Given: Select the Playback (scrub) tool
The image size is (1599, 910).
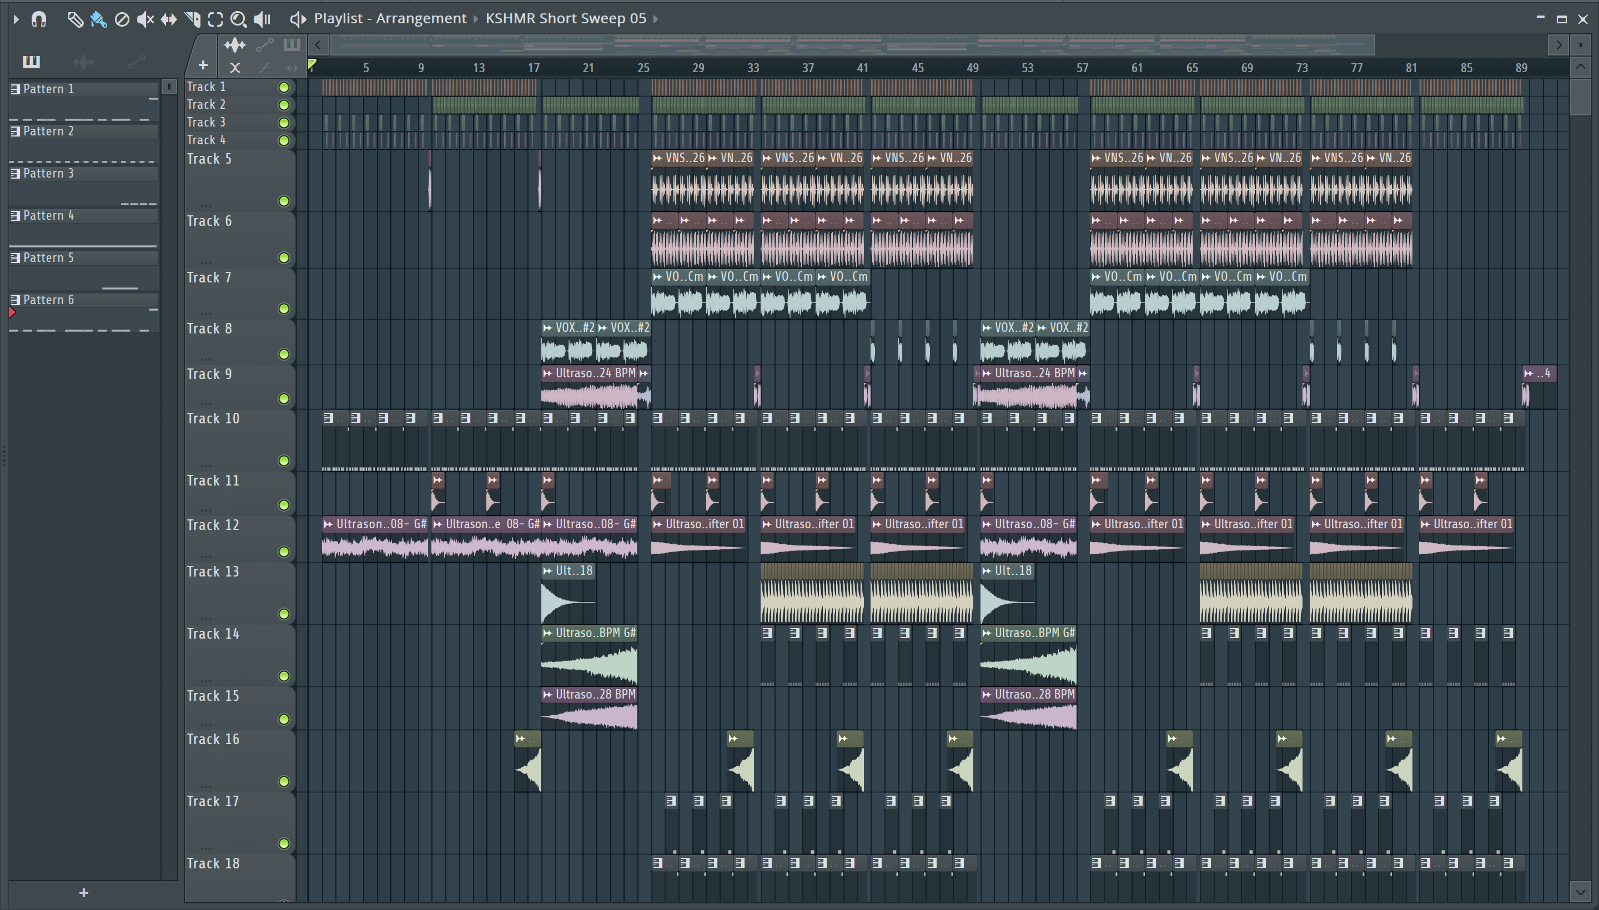Looking at the screenshot, I should [x=262, y=19].
